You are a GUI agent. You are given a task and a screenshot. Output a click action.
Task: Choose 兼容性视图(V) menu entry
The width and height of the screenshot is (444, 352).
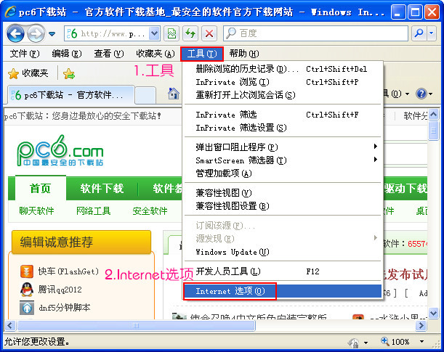pos(283,193)
